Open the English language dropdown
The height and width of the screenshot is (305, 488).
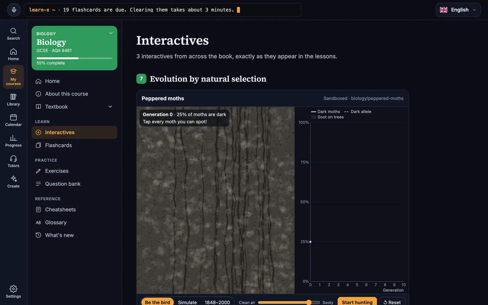tap(458, 10)
